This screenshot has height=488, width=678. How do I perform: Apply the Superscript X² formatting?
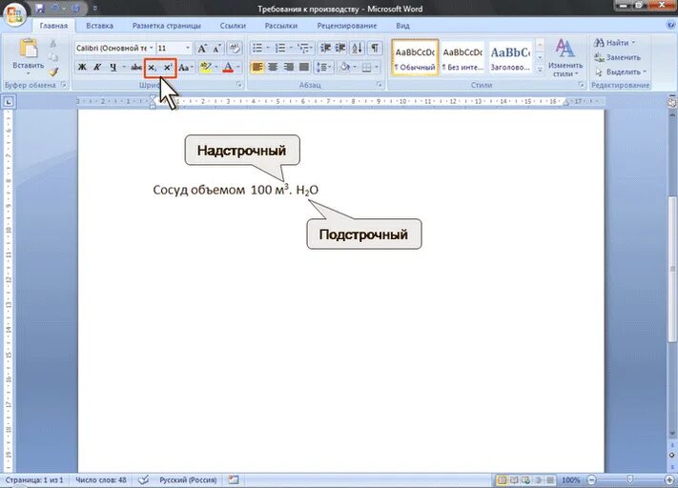[168, 68]
